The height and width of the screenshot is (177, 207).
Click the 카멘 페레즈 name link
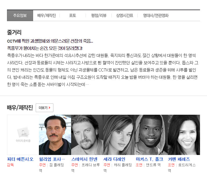coord(179,159)
